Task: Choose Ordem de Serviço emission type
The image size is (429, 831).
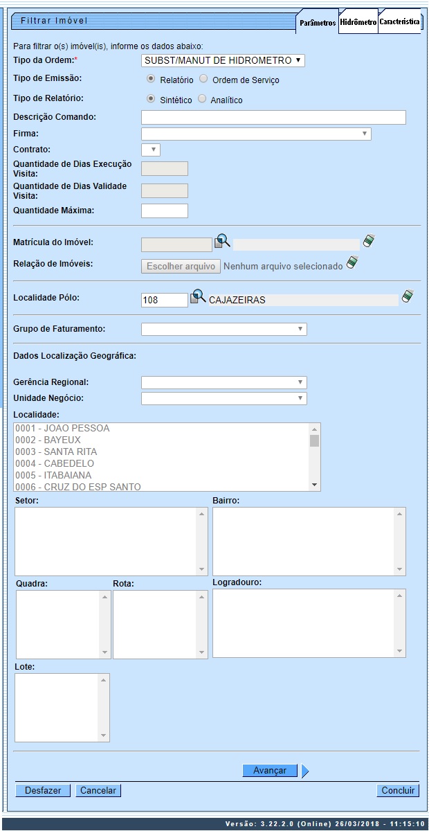Action: (203, 79)
